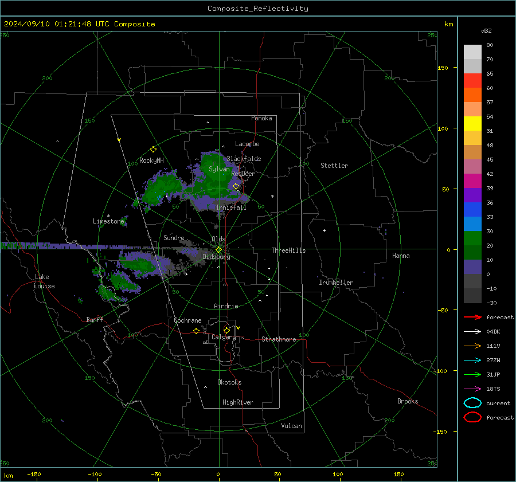Click the Blackfalds label

point(244,159)
